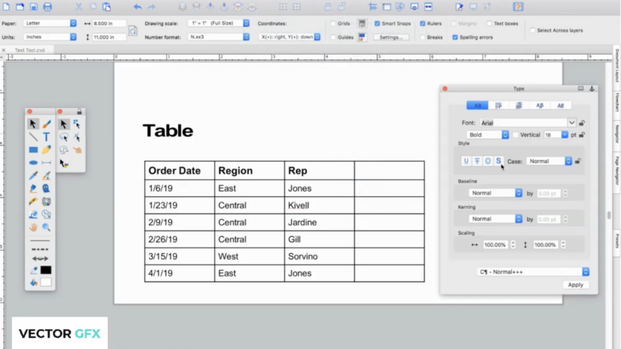621x349 pixels.
Task: Click the New document icon
Action: tap(7, 7)
